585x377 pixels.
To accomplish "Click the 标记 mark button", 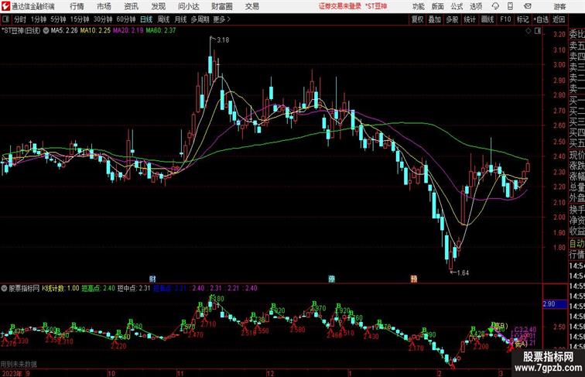I will (522, 19).
